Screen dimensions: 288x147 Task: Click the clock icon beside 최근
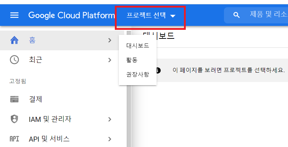click(x=14, y=60)
